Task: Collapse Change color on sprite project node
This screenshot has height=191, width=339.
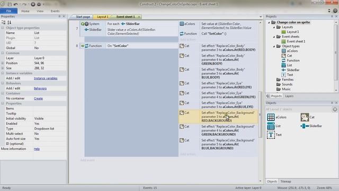Action: point(269,22)
